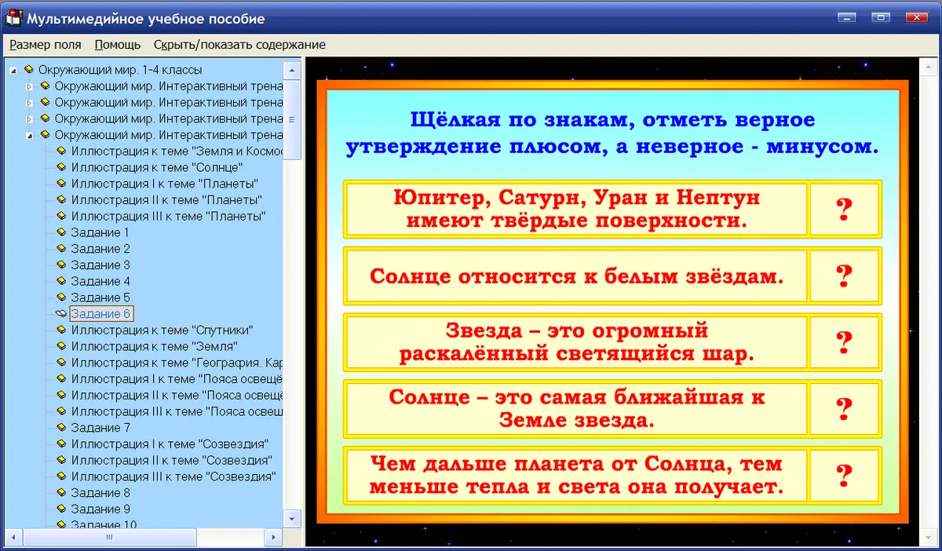Toggle ? mark for Чем дальше планета от Солнца
This screenshot has height=551, width=942.
845,476
